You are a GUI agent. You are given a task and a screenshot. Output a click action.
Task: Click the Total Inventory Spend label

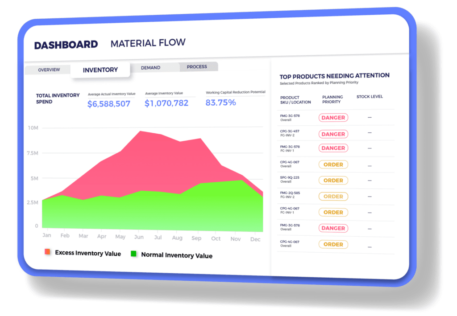[x=58, y=98]
